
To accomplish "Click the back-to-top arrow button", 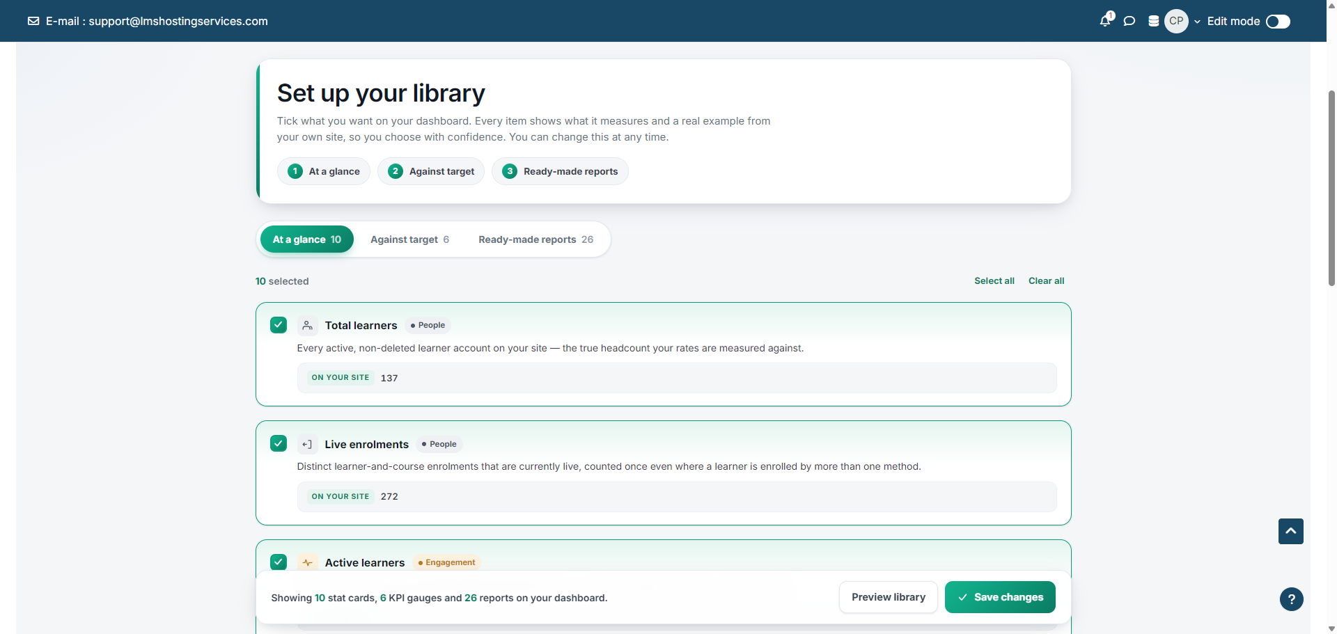I will coord(1290,531).
